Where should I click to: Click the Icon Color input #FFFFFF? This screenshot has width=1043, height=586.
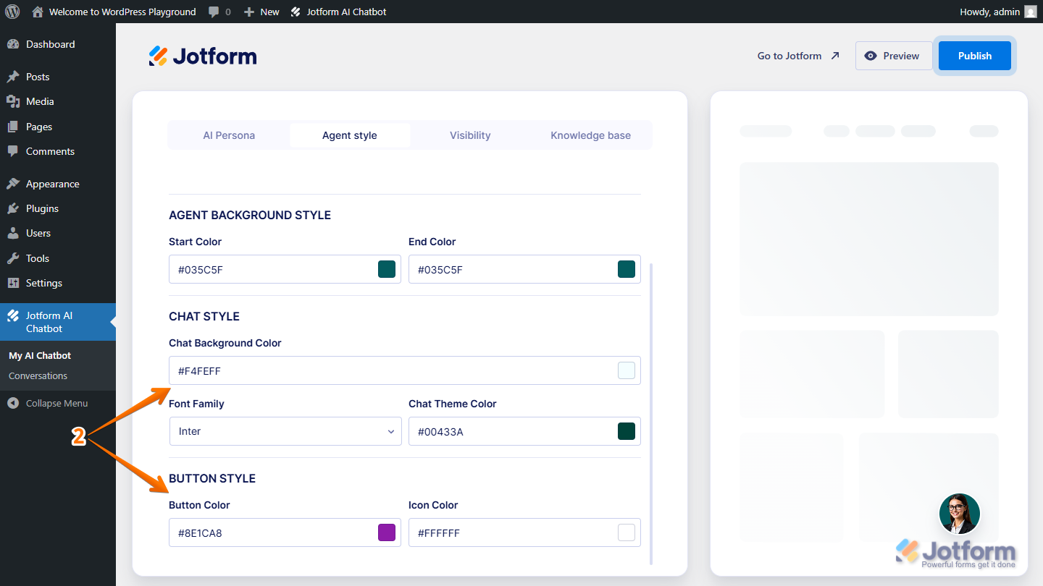[x=524, y=532]
